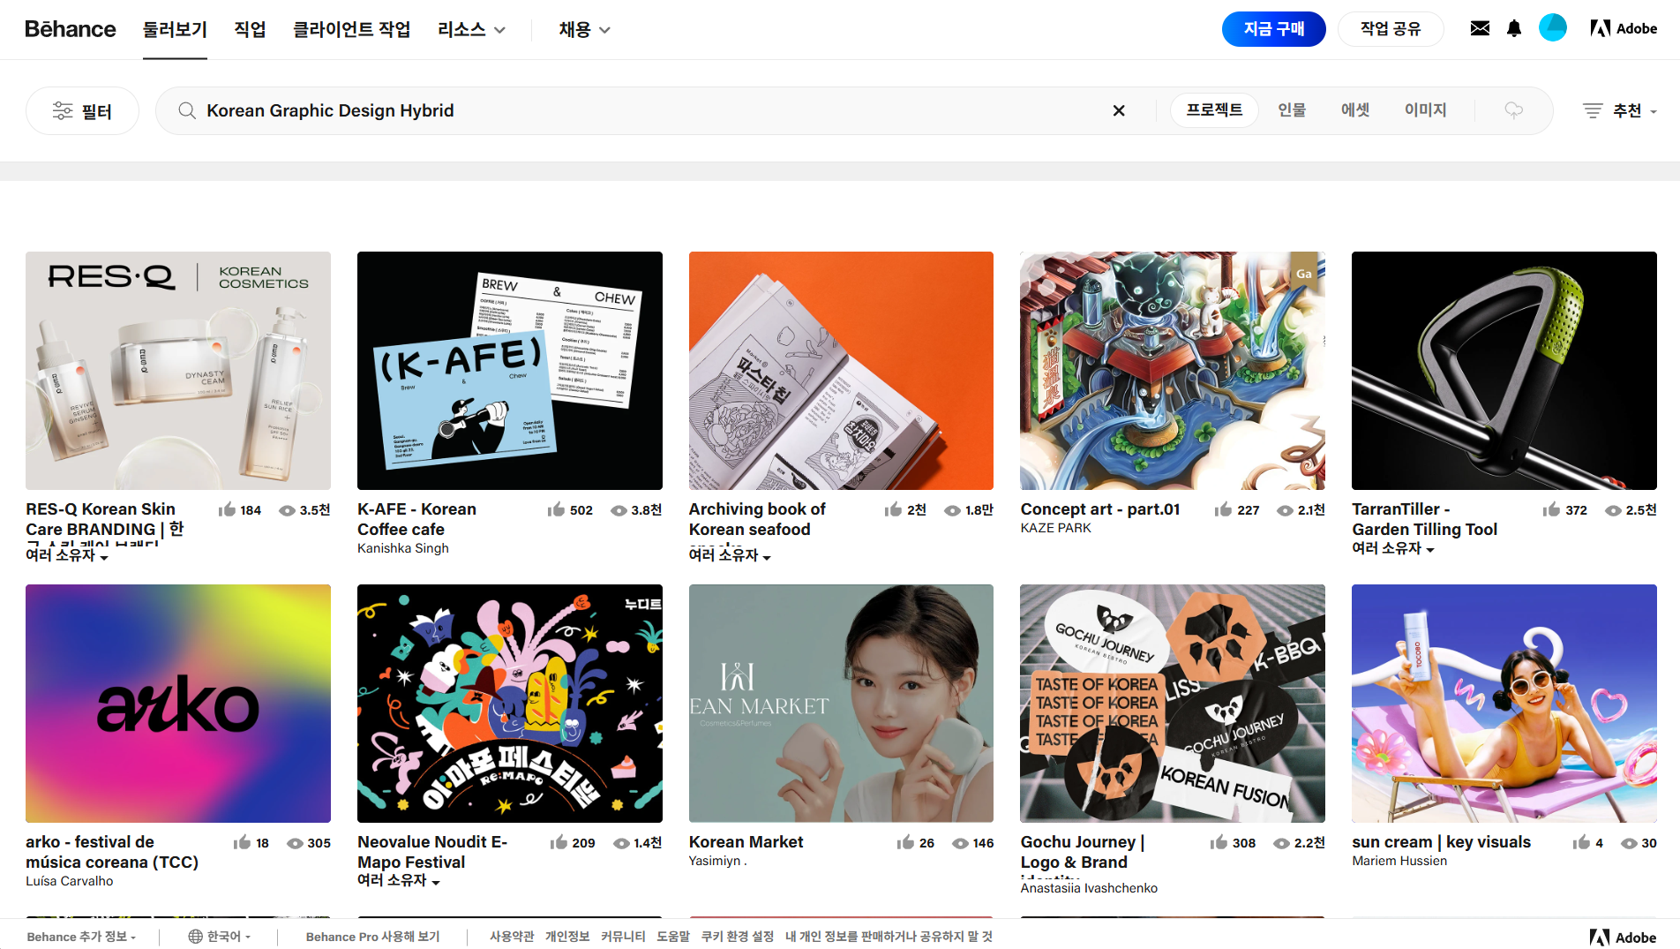
Task: Open the 추천 sort dropdown
Action: click(1620, 110)
